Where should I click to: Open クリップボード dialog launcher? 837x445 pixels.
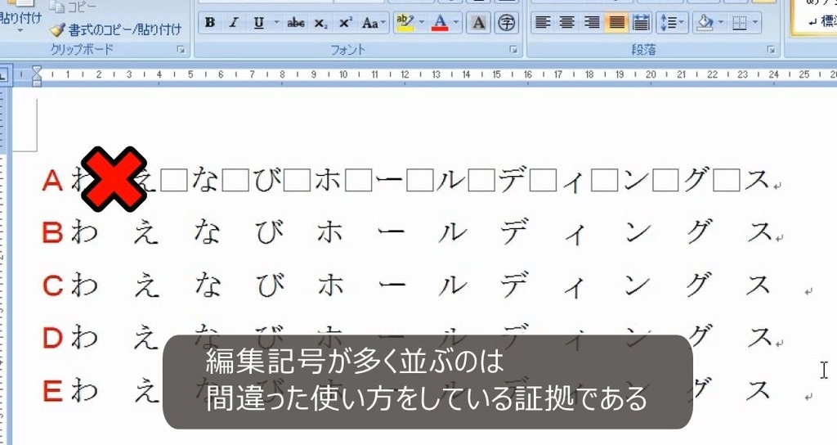(x=181, y=50)
